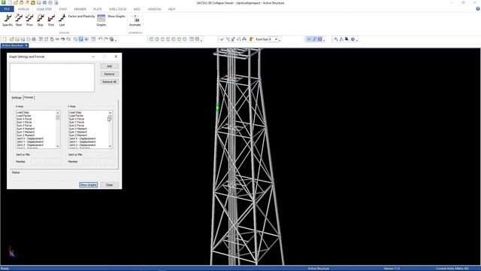Select Sum Y Force in Y-Axis list

[x=77, y=122]
